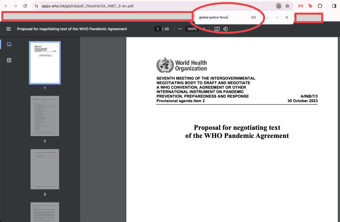
Task: Rotate the PDF counterclockwise
Action: click(226, 29)
